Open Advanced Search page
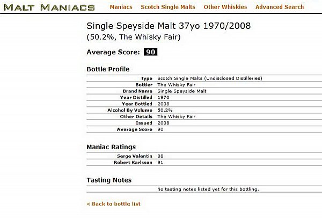 [x=280, y=7]
